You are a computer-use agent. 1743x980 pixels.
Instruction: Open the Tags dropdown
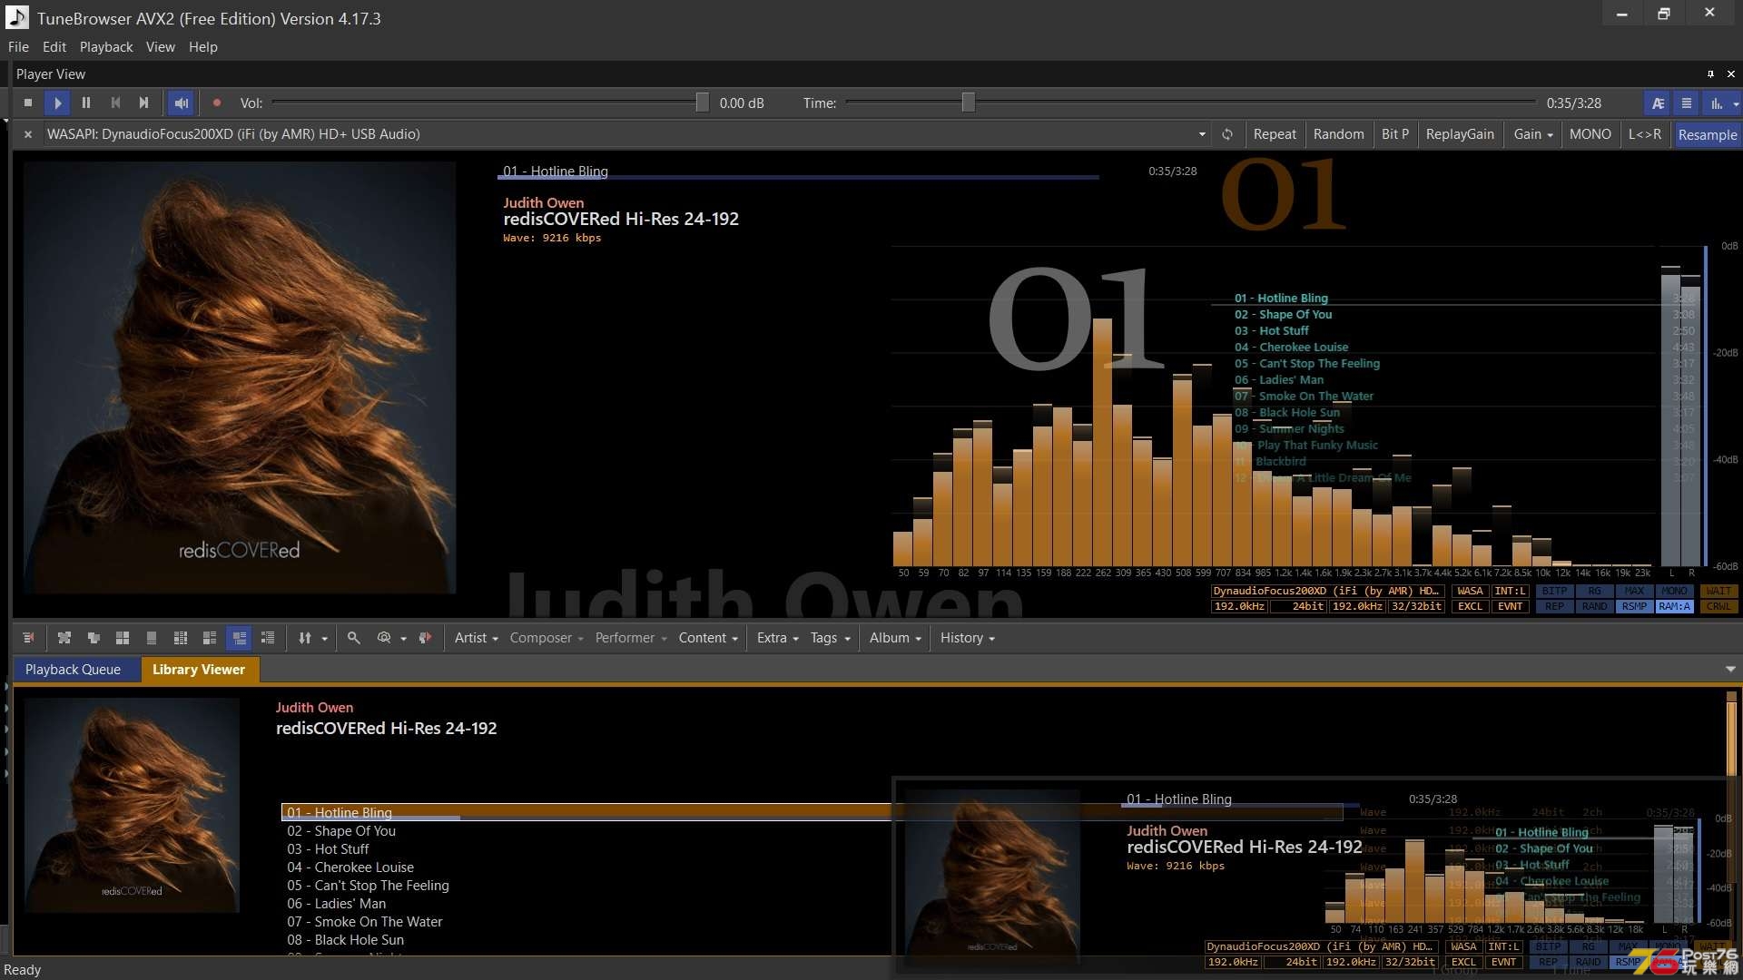tap(831, 638)
